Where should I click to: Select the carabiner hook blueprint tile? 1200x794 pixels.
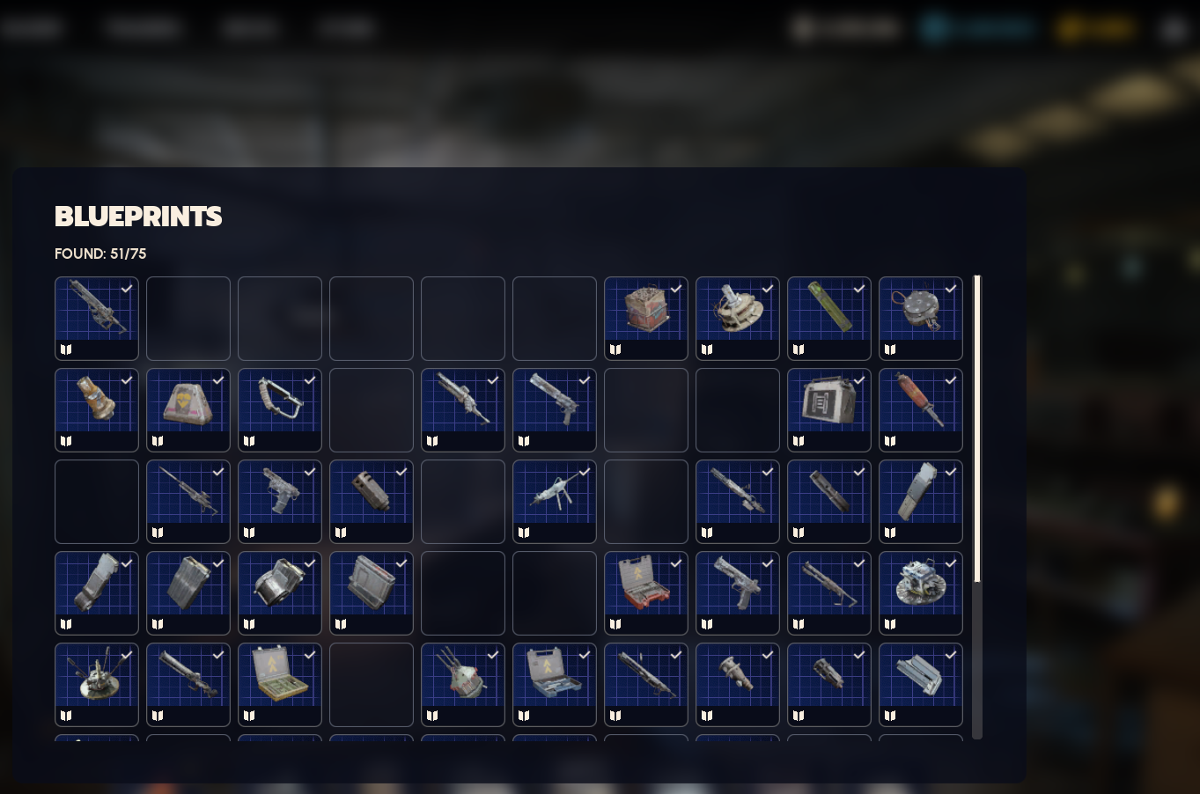pyautogui.click(x=280, y=410)
